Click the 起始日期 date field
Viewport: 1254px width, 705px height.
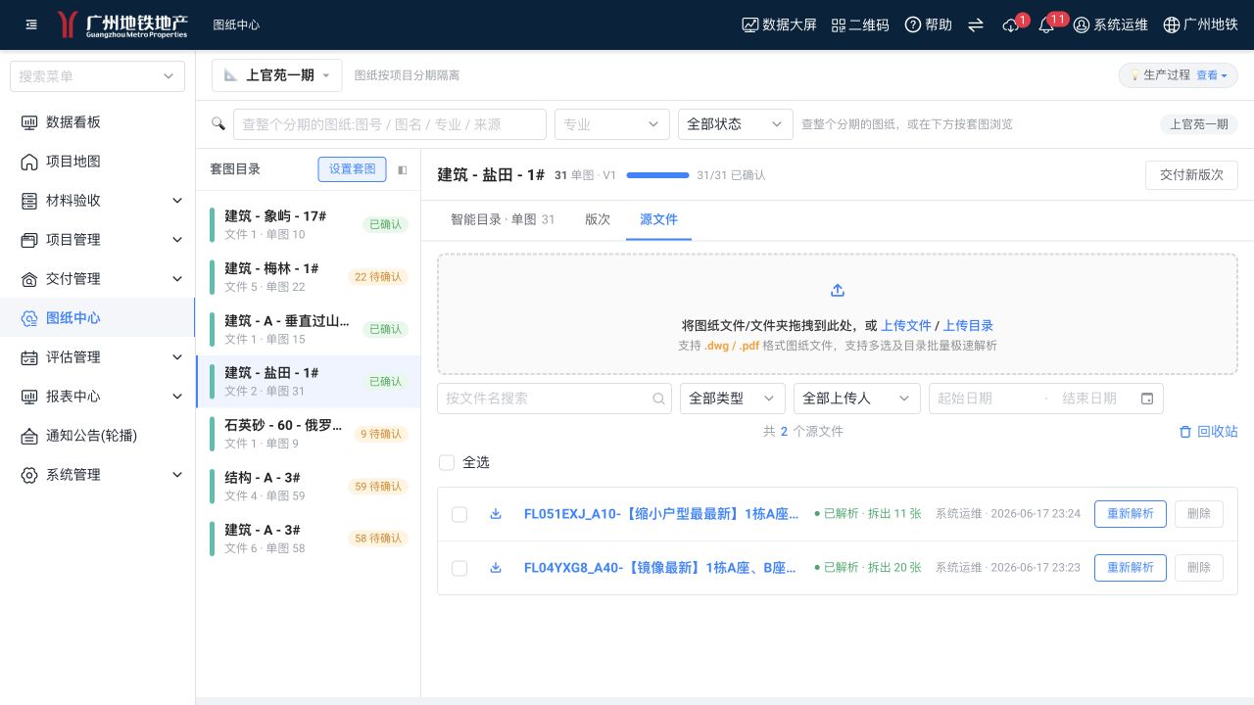tap(984, 399)
